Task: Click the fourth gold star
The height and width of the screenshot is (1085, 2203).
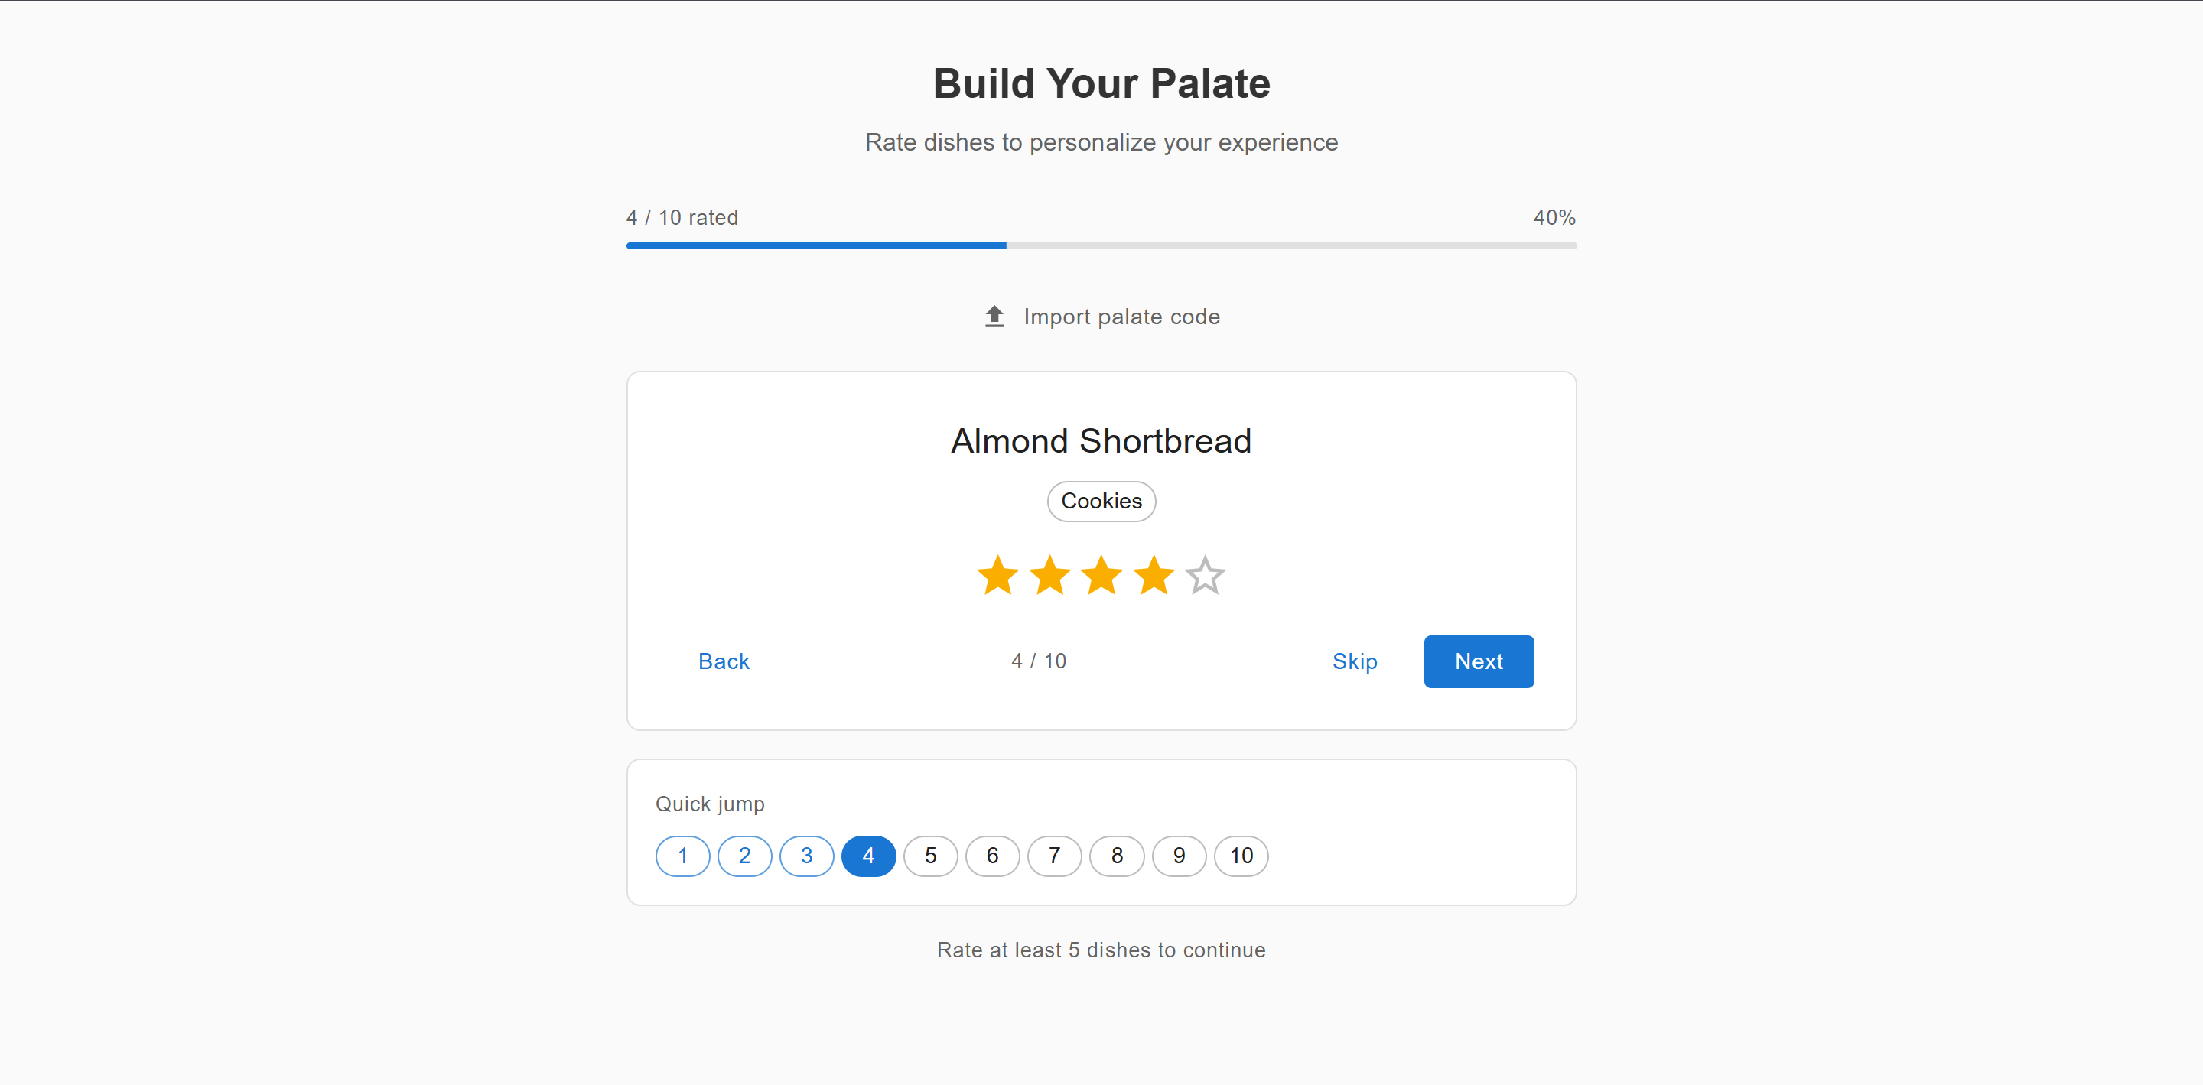Action: pos(1154,576)
